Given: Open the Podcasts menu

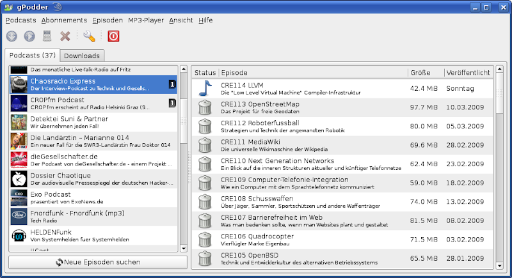Looking at the screenshot, I should point(21,20).
